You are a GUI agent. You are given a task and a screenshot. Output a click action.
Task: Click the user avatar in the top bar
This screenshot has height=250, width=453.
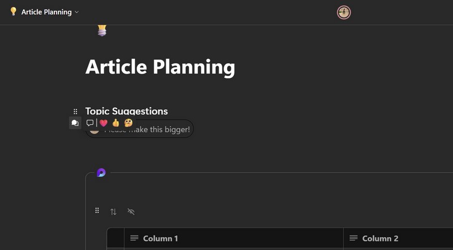click(344, 12)
